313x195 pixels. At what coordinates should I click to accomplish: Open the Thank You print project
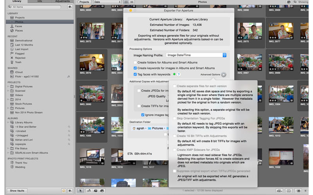pyautogui.click(x=21, y=163)
